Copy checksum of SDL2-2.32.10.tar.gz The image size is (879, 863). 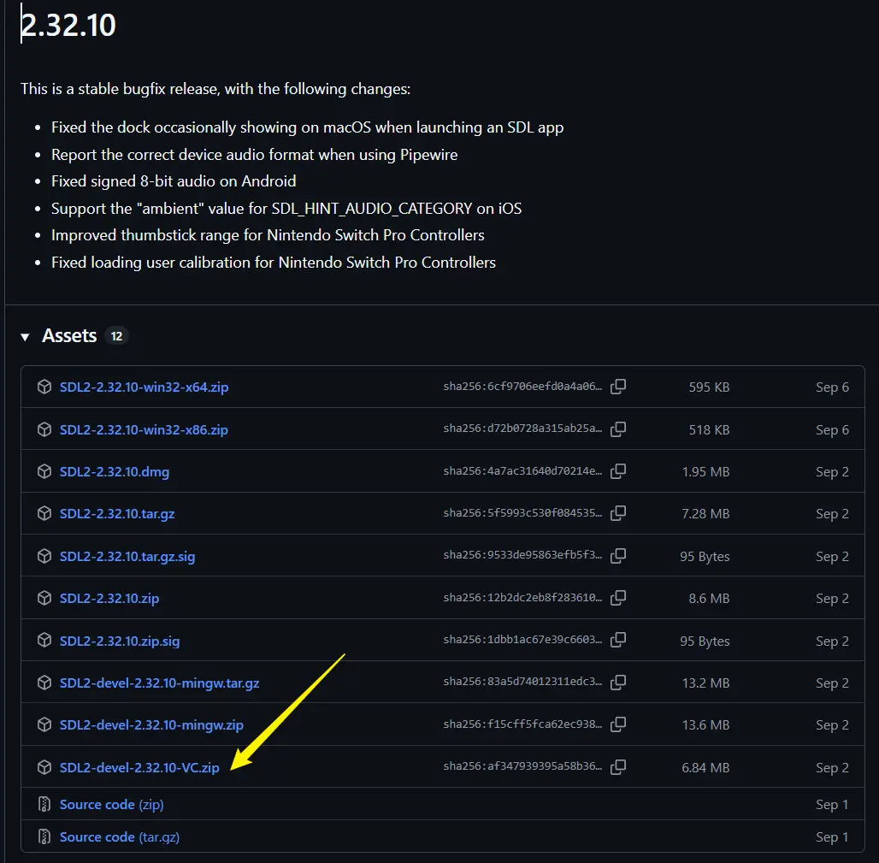[x=618, y=513]
